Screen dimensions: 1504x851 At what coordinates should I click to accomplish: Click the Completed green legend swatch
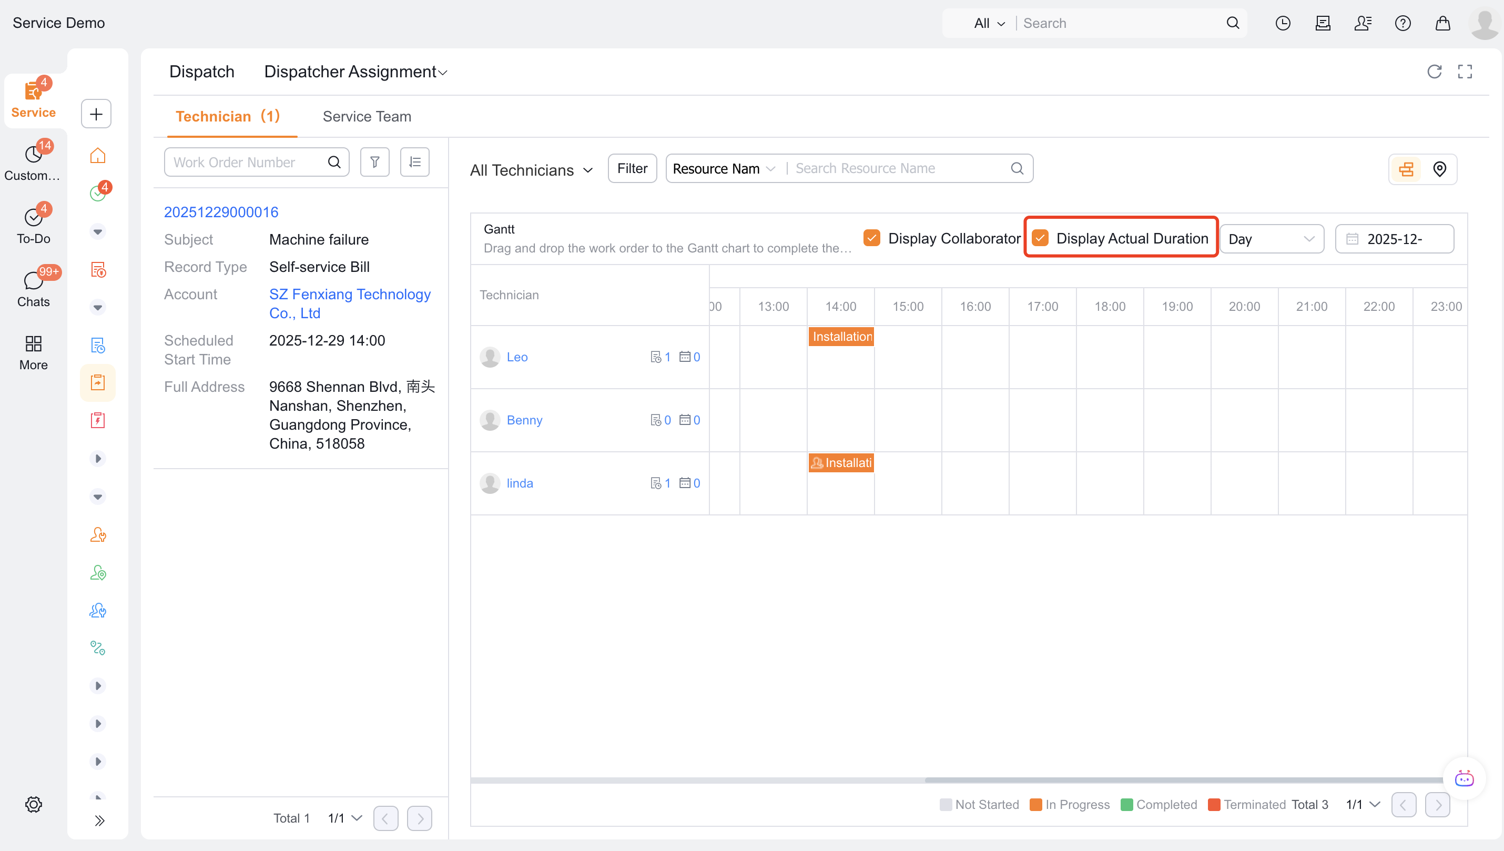tap(1126, 804)
